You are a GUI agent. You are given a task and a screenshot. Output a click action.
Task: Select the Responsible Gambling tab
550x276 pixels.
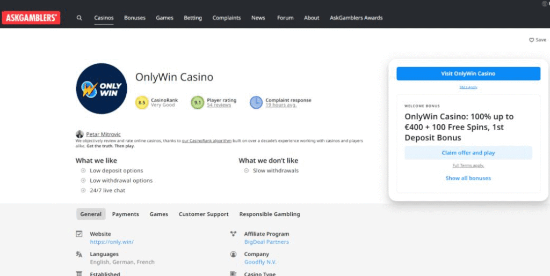[270, 214]
